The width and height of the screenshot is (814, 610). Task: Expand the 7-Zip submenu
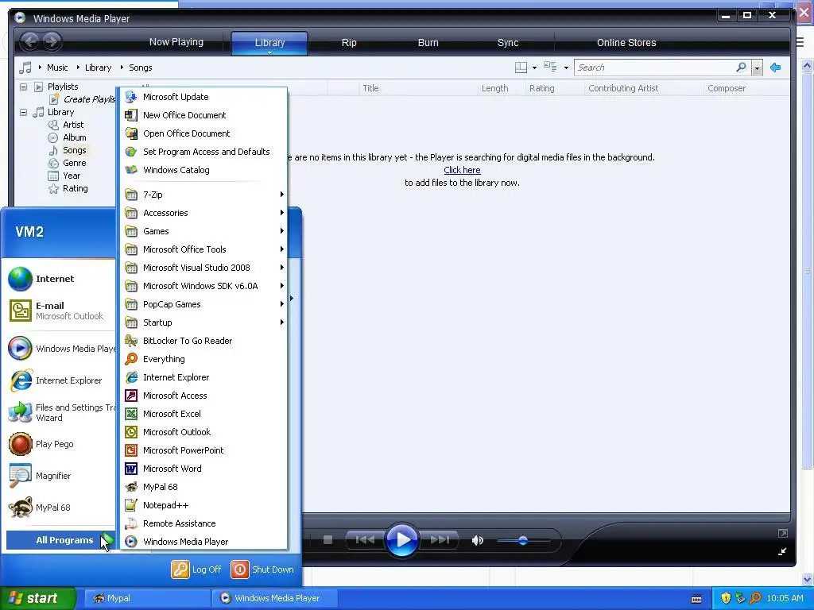pos(203,195)
